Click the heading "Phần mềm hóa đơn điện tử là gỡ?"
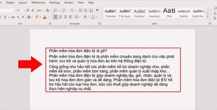This screenshot has width=217, height=110. tap(78, 51)
